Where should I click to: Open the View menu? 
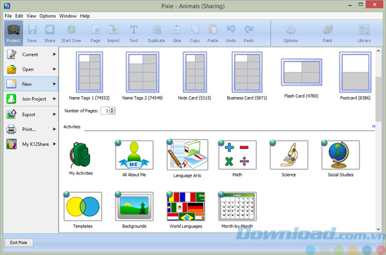coord(32,16)
